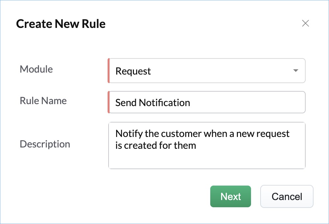329x224 pixels.
Task: Click the Create New Rule title
Action: (61, 24)
